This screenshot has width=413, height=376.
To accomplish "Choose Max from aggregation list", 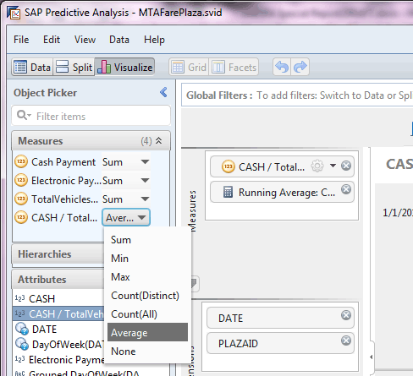I will pos(147,277).
